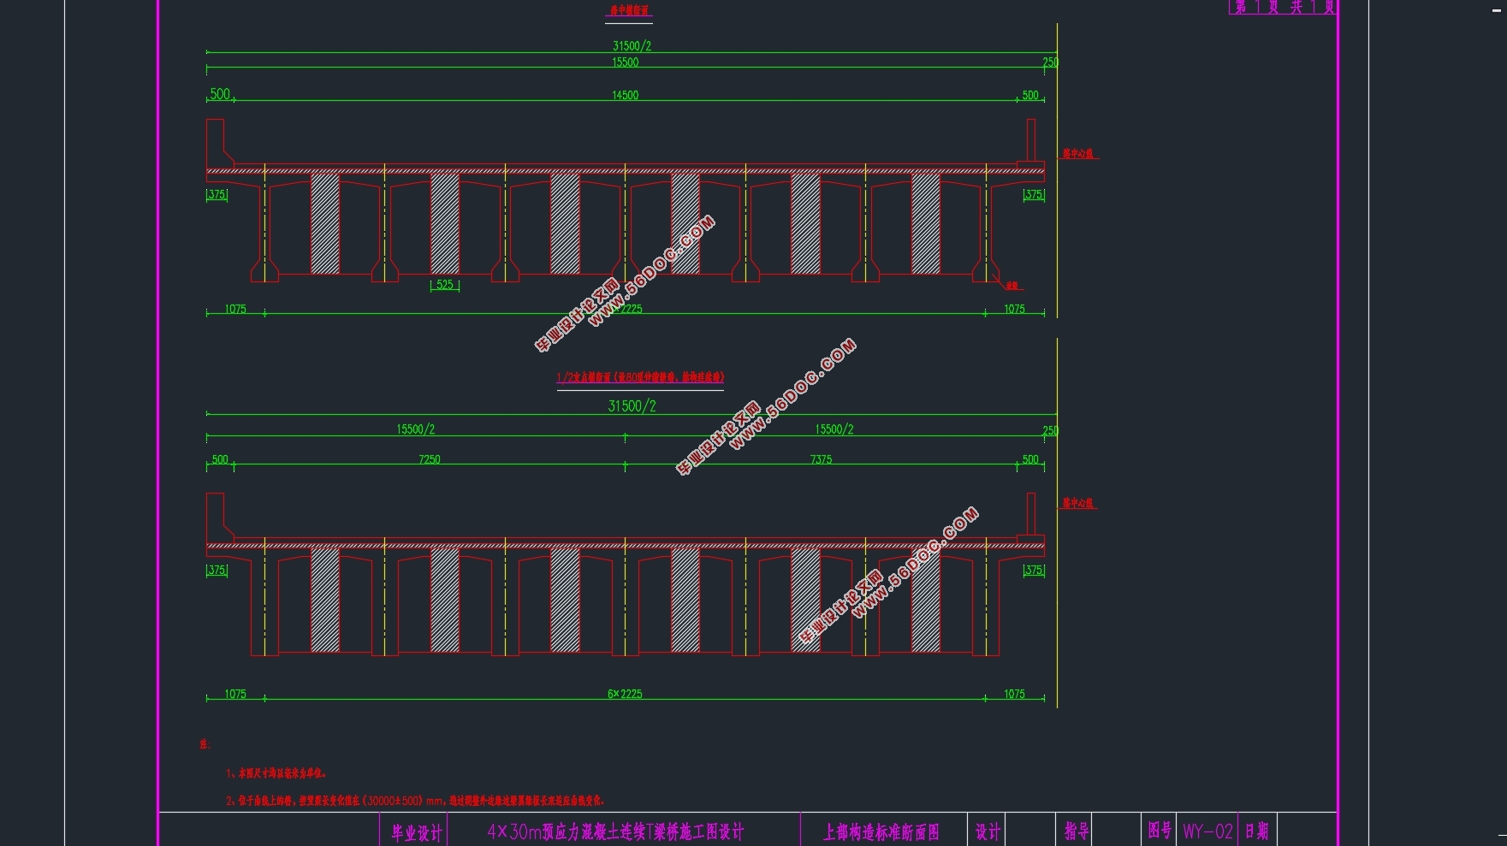Pick the 500 dimension left of 14500
The height and width of the screenshot is (846, 1507).
220,94
